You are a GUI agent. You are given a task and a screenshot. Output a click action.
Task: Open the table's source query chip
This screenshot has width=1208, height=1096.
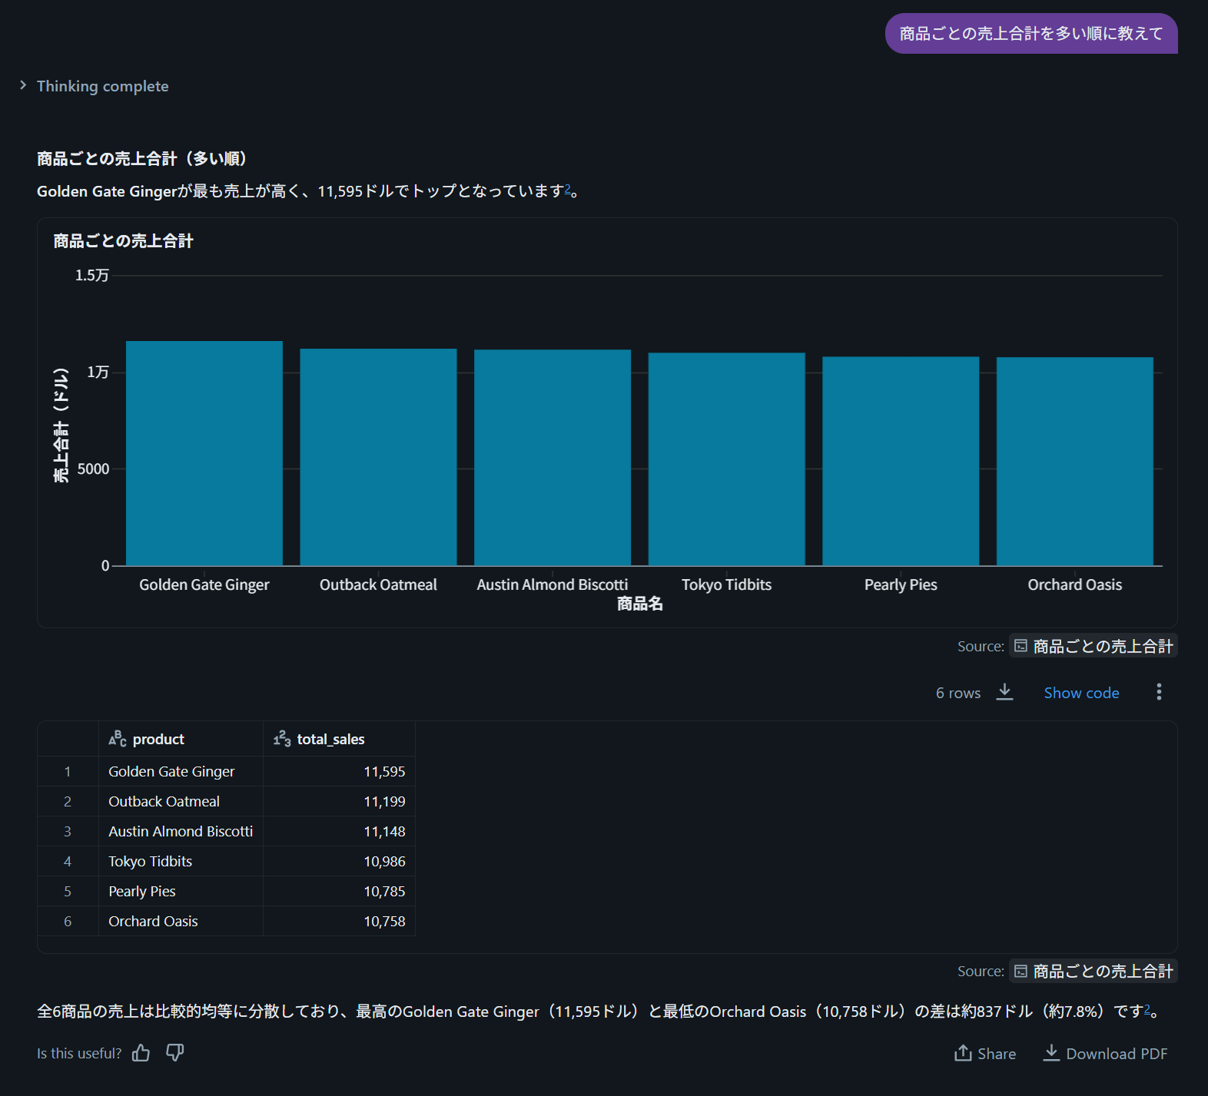[x=1094, y=971]
